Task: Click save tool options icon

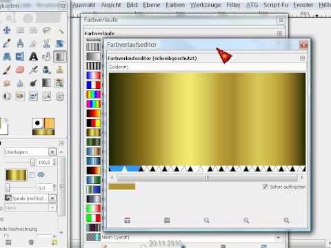Action: pos(8,242)
